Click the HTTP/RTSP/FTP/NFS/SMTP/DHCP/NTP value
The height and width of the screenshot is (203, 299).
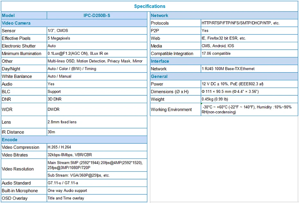coord(240,23)
